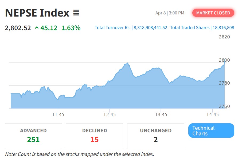Click the 1.63% percentage change
Viewport: 238px width, 166px height.
71,28
